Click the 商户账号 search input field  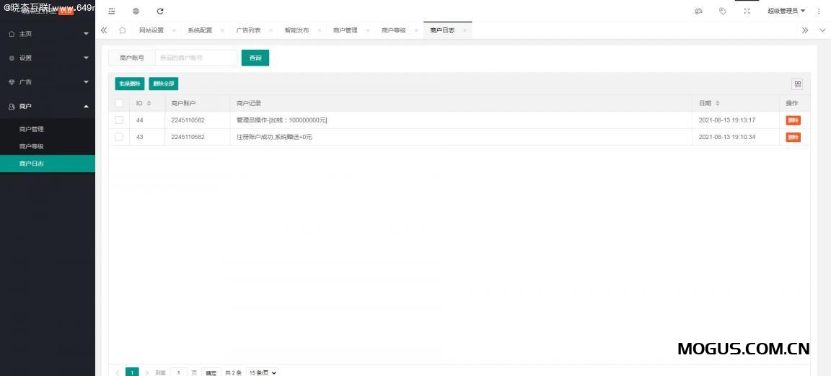(x=196, y=58)
